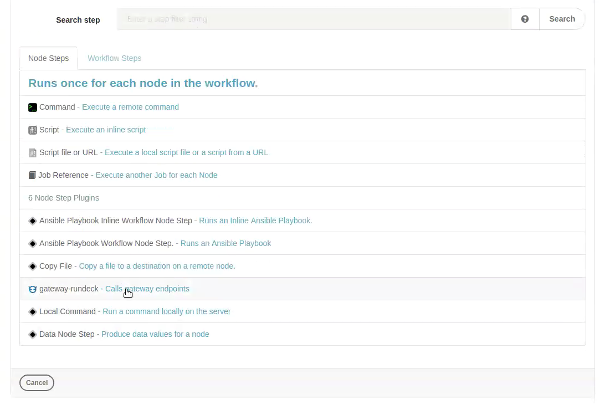
Task: Focus the step filter search field
Action: tap(314, 19)
